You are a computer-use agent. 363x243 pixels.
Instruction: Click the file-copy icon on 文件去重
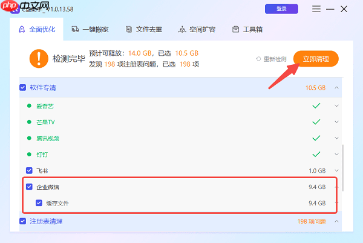[x=129, y=30]
